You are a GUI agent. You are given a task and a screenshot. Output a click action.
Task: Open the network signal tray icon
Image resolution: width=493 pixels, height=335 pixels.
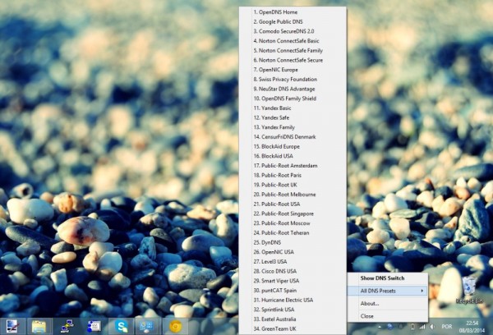click(422, 327)
